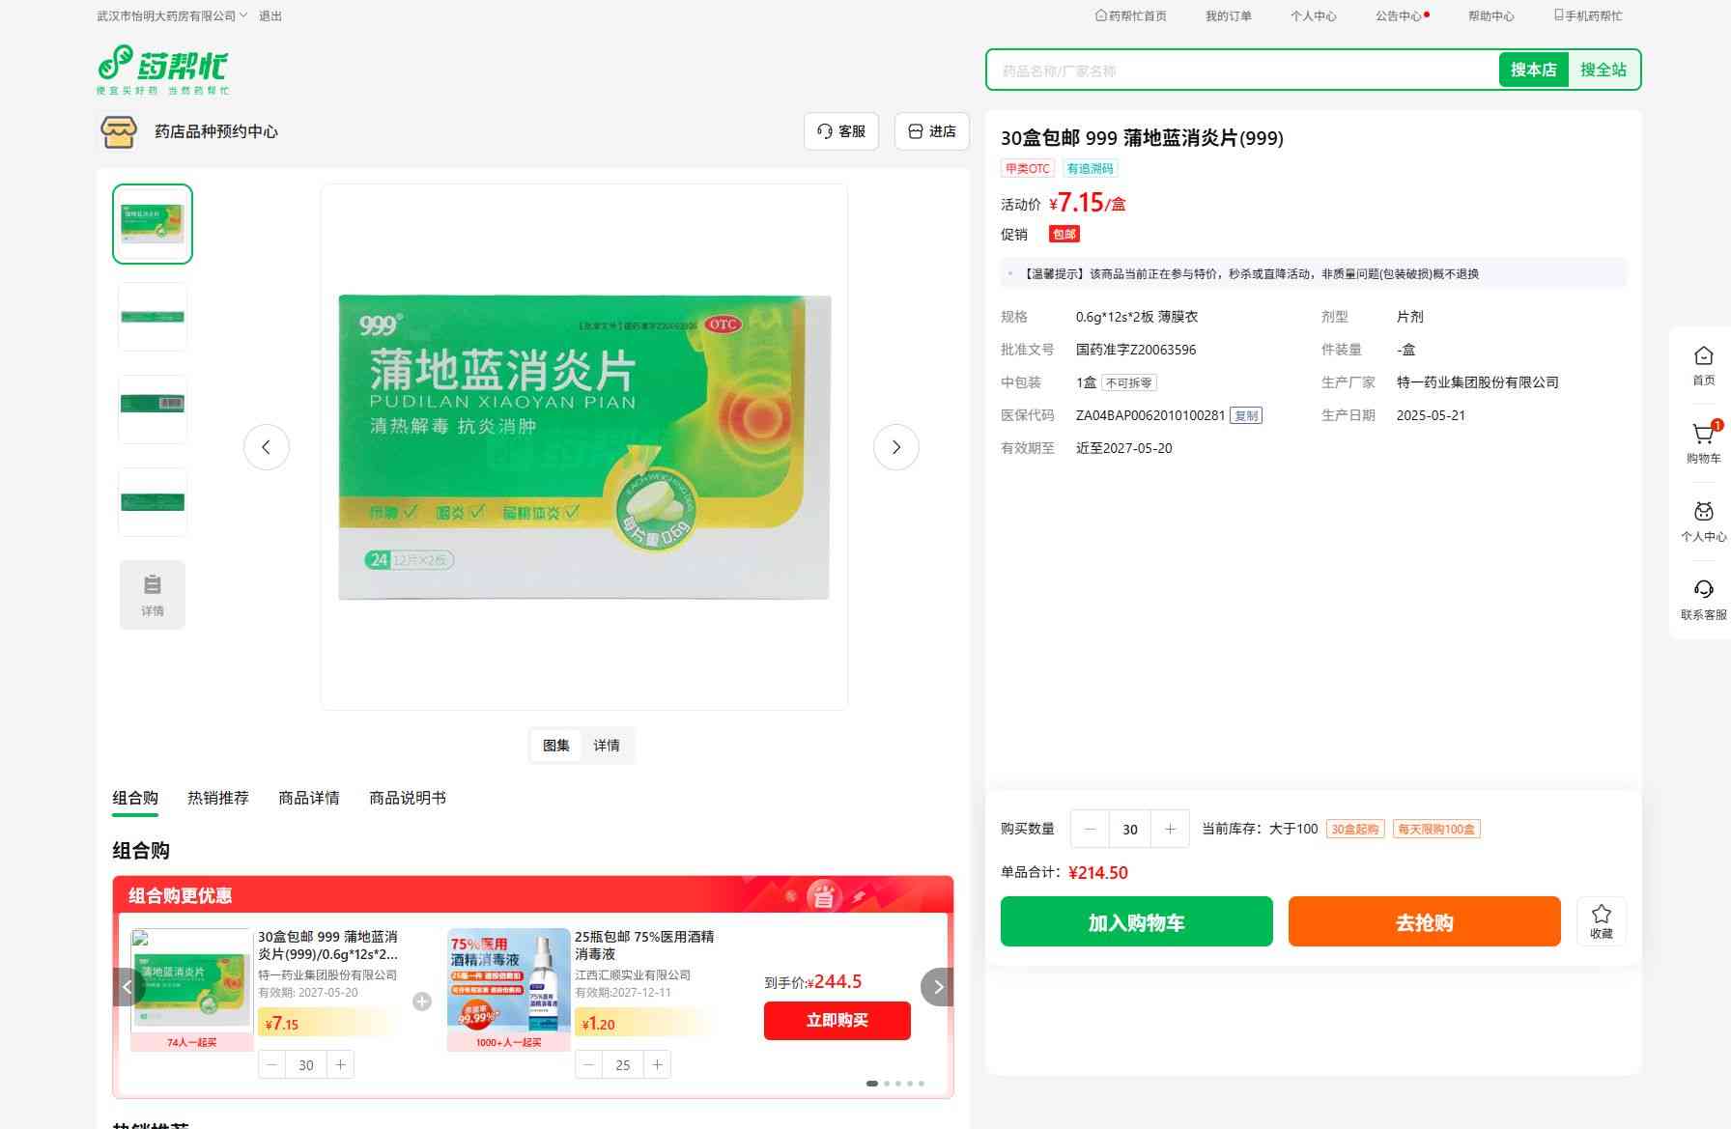Show next product image with right arrow
The height and width of the screenshot is (1129, 1731).
[895, 447]
